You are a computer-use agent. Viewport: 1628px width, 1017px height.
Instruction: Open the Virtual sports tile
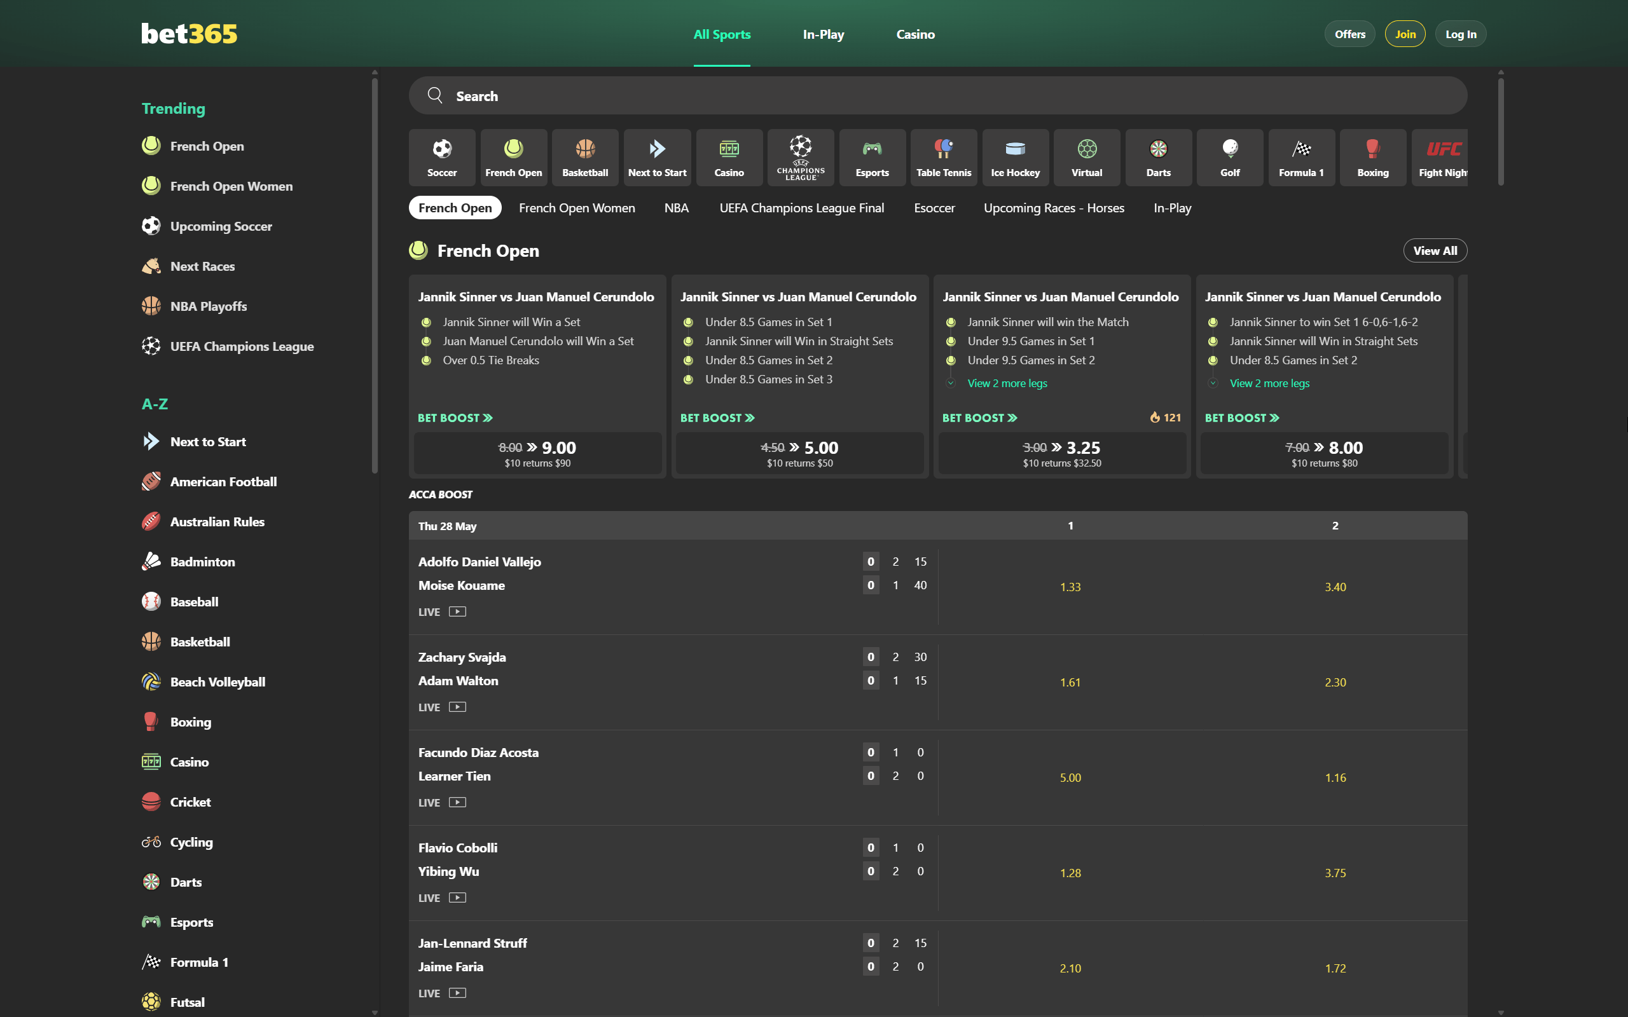click(1087, 158)
